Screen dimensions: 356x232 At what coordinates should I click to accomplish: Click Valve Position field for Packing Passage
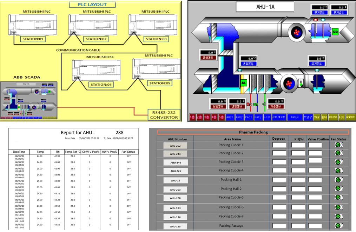click(x=315, y=226)
